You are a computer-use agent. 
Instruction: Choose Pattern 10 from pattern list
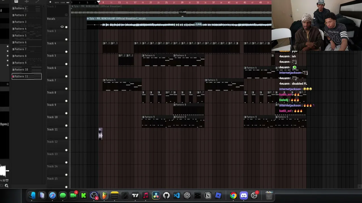tap(27, 69)
